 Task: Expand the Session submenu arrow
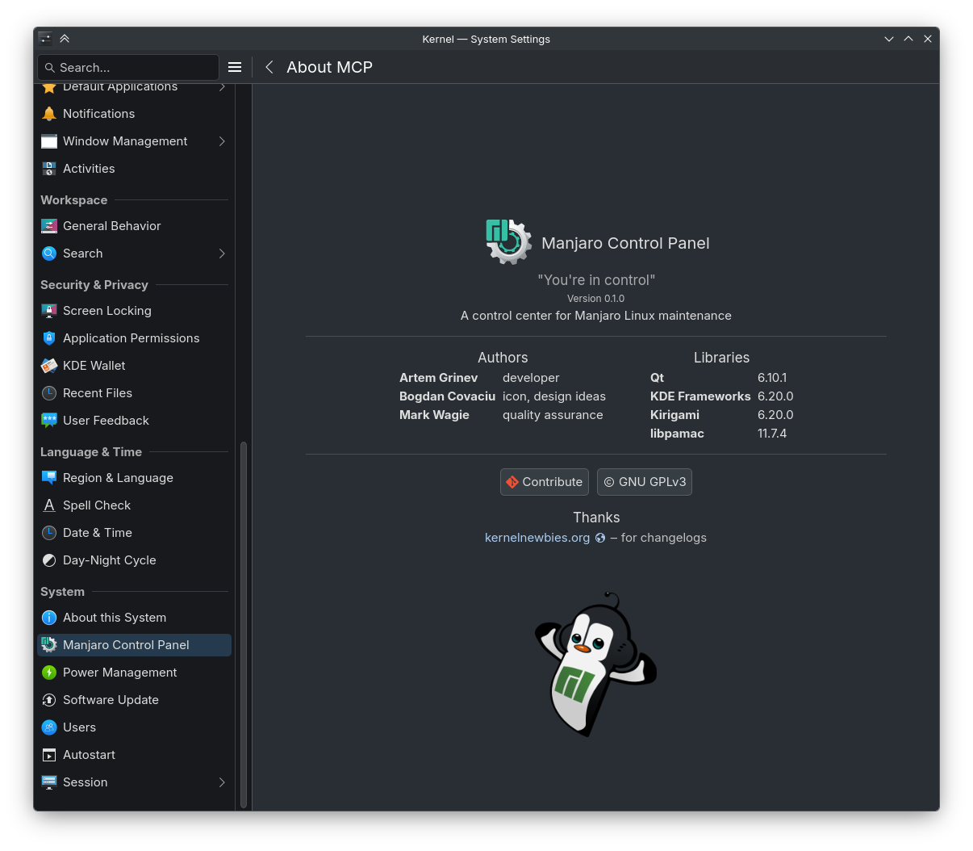(222, 782)
